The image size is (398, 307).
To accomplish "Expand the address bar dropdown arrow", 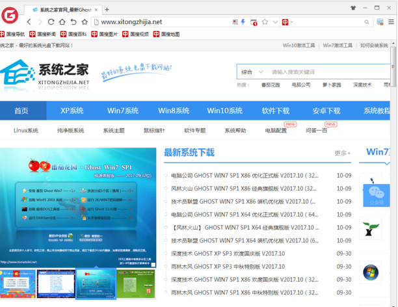I will point(275,22).
